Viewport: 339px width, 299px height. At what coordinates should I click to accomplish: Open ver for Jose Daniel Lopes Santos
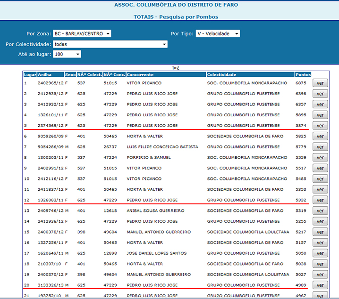pos(320,253)
